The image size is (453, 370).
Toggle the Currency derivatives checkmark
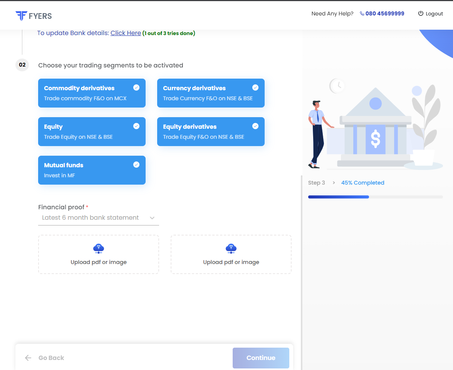[255, 87]
